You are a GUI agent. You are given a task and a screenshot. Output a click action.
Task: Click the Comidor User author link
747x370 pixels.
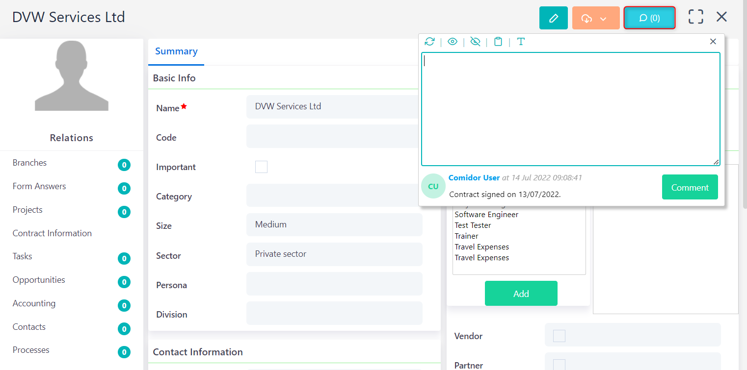pyautogui.click(x=474, y=178)
